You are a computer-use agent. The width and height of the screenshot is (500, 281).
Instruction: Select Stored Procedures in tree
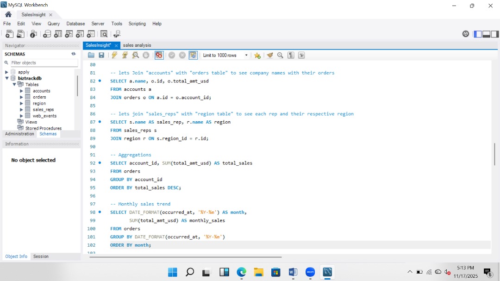tap(44, 128)
